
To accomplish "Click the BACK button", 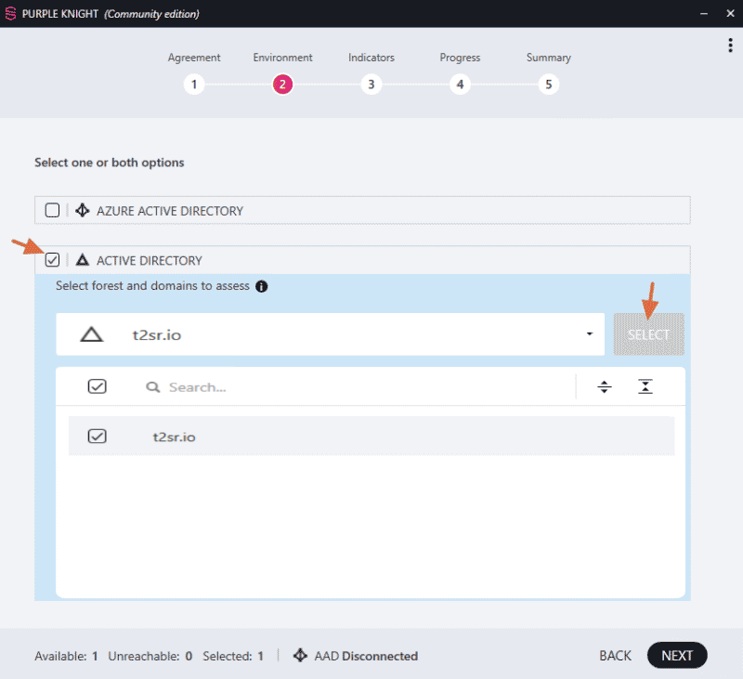I will tap(615, 656).
